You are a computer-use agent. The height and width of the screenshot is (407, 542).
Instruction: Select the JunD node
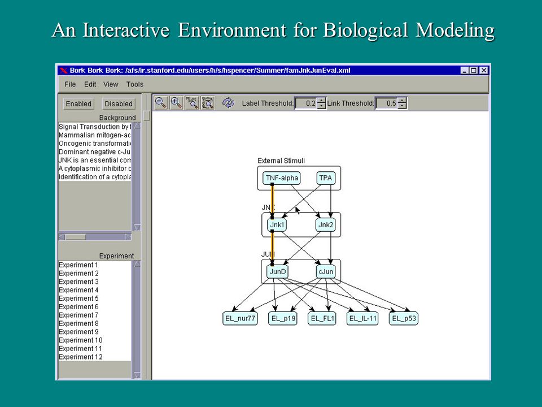click(278, 272)
